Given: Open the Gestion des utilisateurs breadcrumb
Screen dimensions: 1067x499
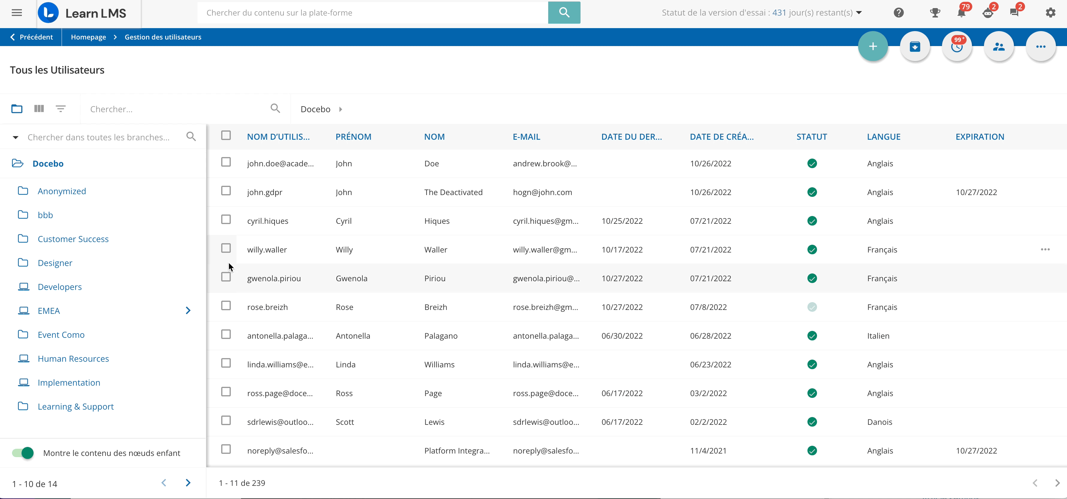Looking at the screenshot, I should [x=163, y=37].
